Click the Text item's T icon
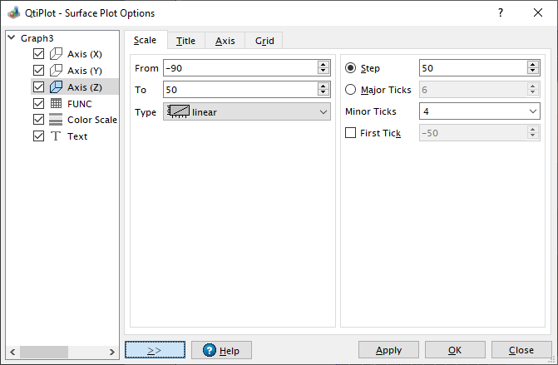 coord(57,136)
